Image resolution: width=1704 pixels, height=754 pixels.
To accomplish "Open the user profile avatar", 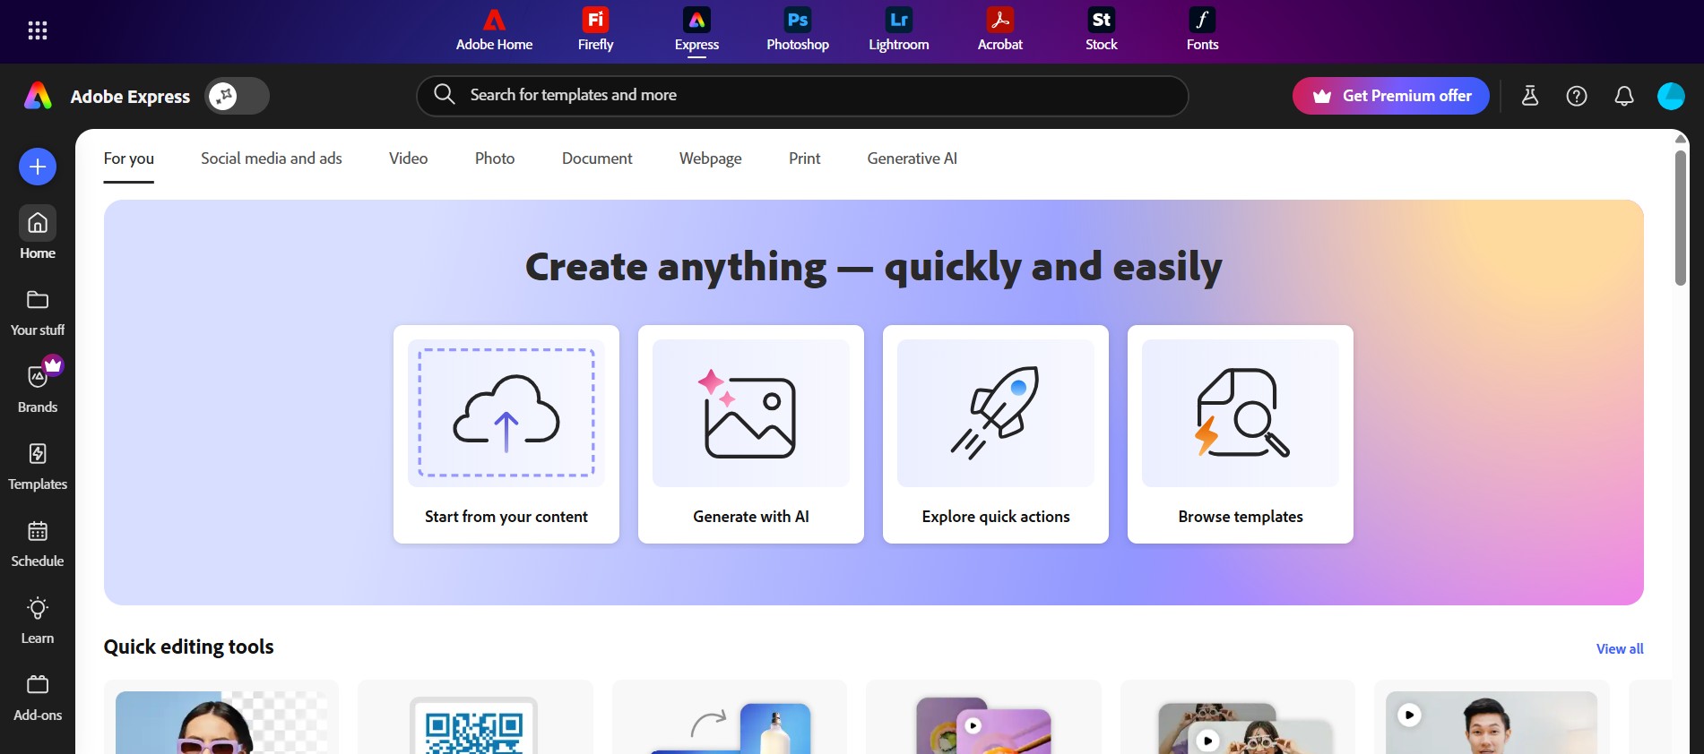I will coord(1671,96).
